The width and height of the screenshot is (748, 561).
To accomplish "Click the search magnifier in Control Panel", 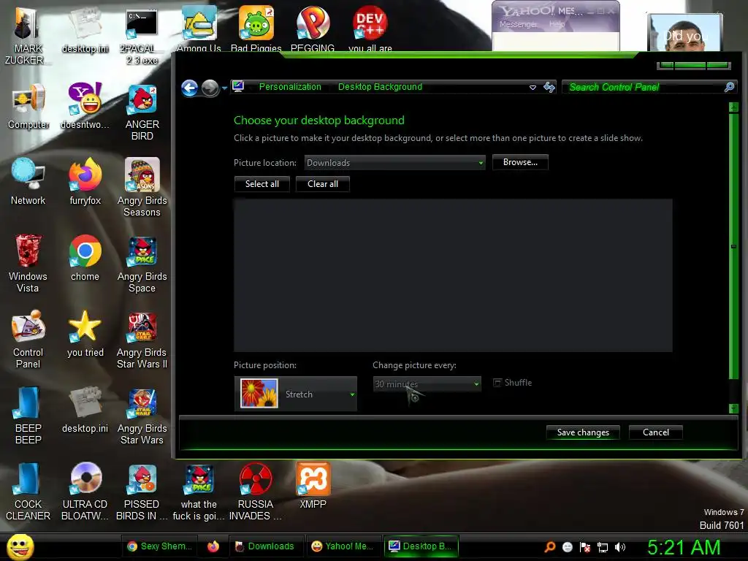I will [729, 87].
